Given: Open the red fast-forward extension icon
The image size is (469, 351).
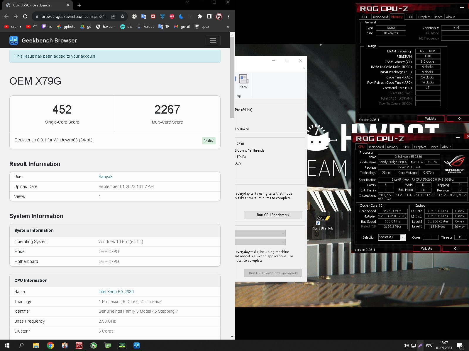Looking at the screenshot, I should (x=153, y=16).
